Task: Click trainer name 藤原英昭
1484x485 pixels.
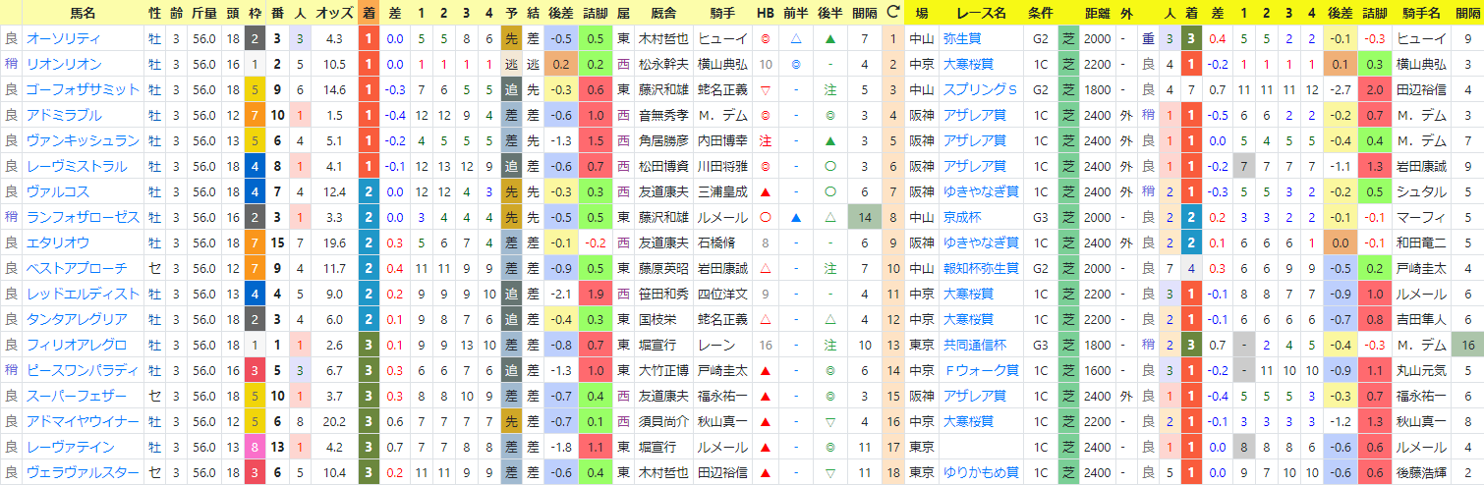Action: point(663,268)
